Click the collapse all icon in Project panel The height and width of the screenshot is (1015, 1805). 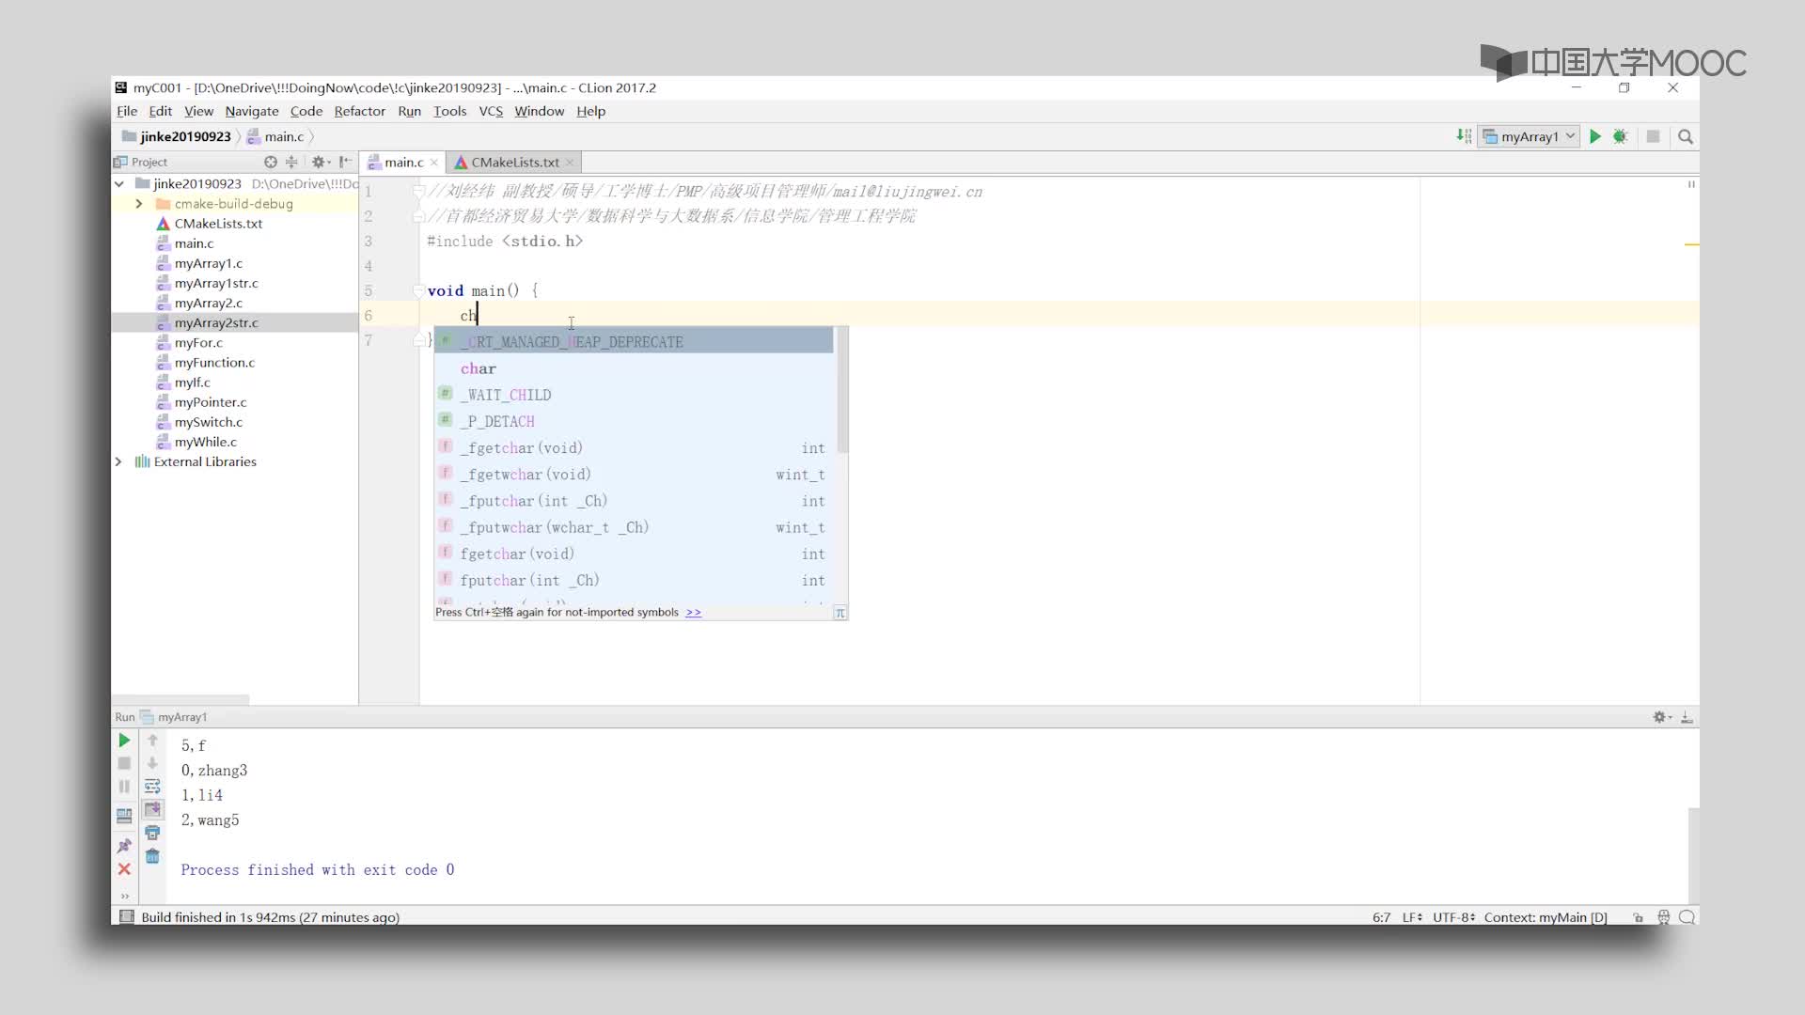click(291, 162)
